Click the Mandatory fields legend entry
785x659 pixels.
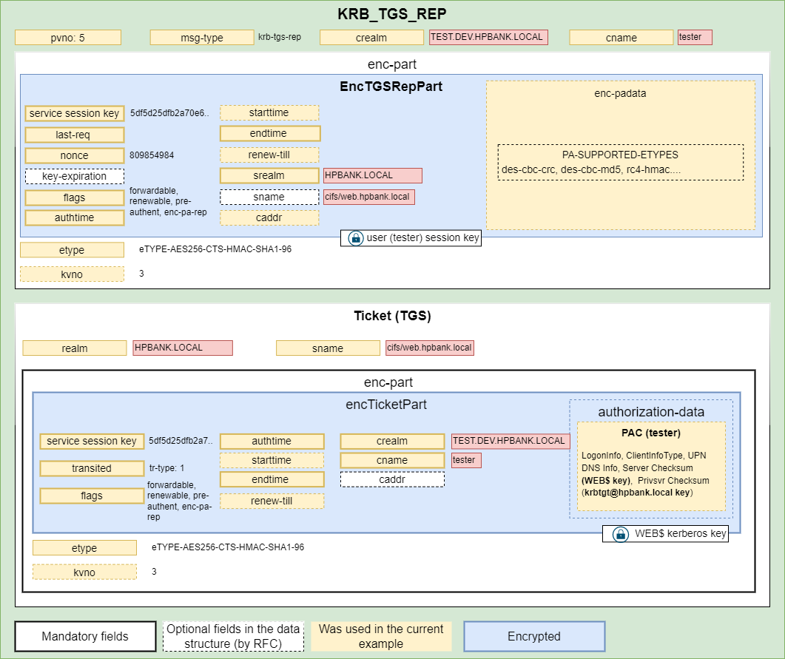tap(85, 635)
